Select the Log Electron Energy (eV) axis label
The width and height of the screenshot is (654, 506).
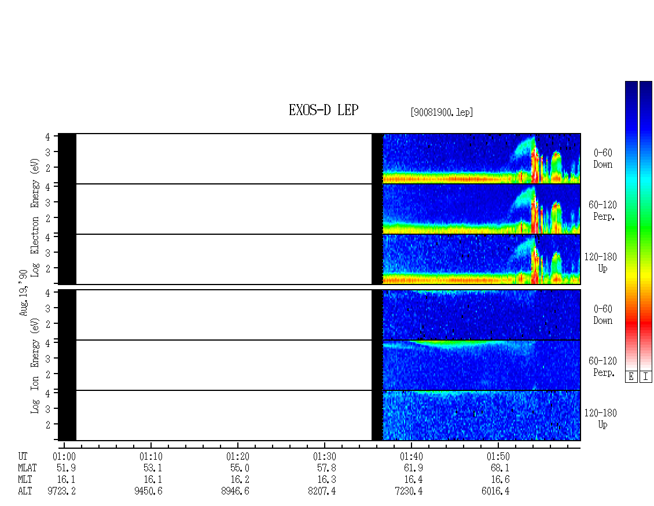click(x=35, y=217)
